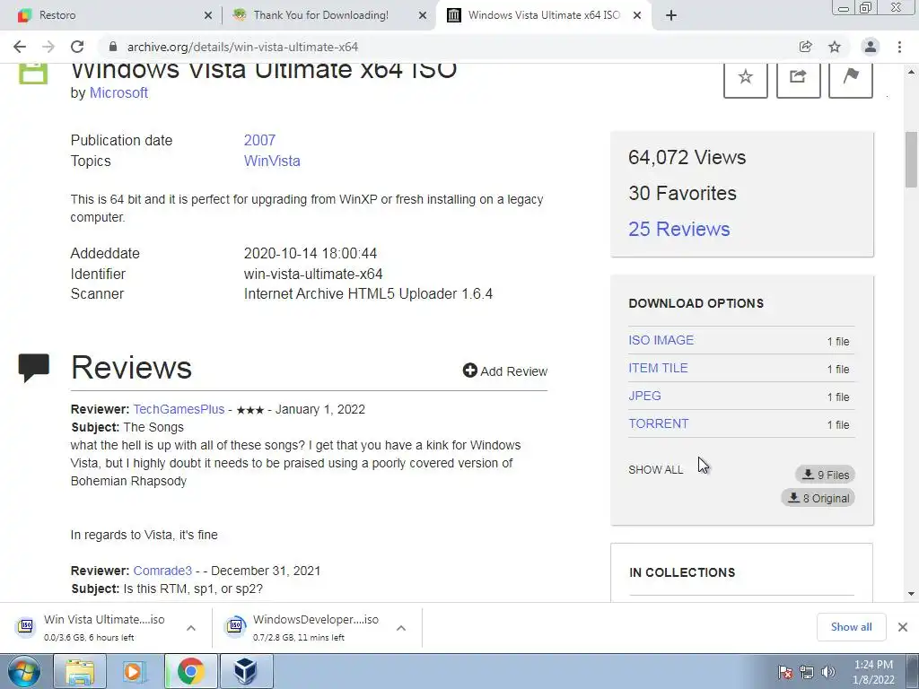Viewport: 919px width, 689px height.
Task: Jump to 25 Reviews link
Action: [x=678, y=229]
